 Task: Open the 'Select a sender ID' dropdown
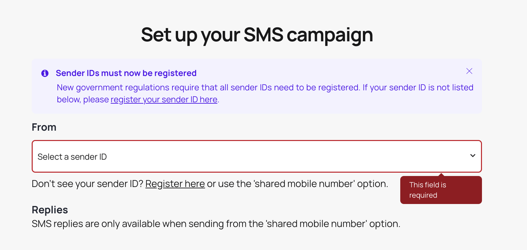click(256, 156)
